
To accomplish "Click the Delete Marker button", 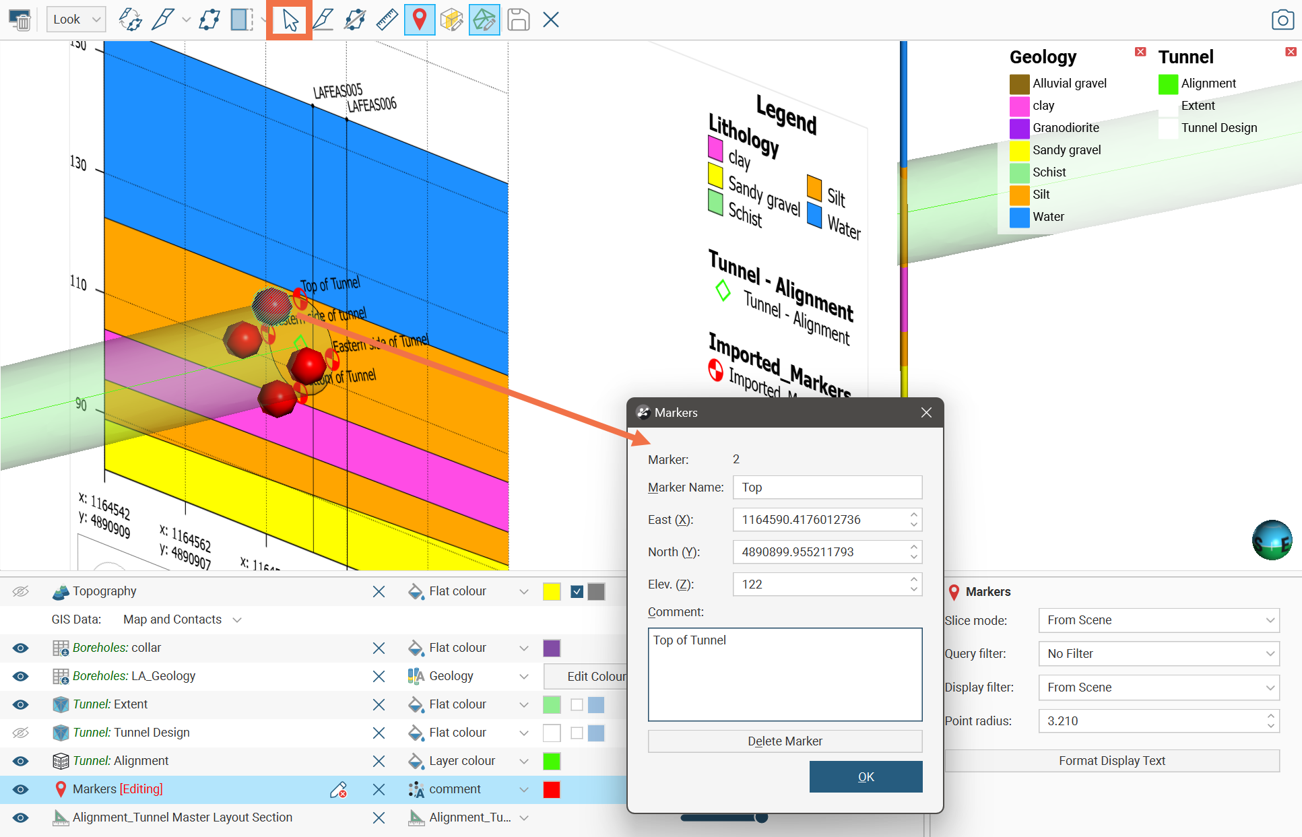I will [785, 741].
